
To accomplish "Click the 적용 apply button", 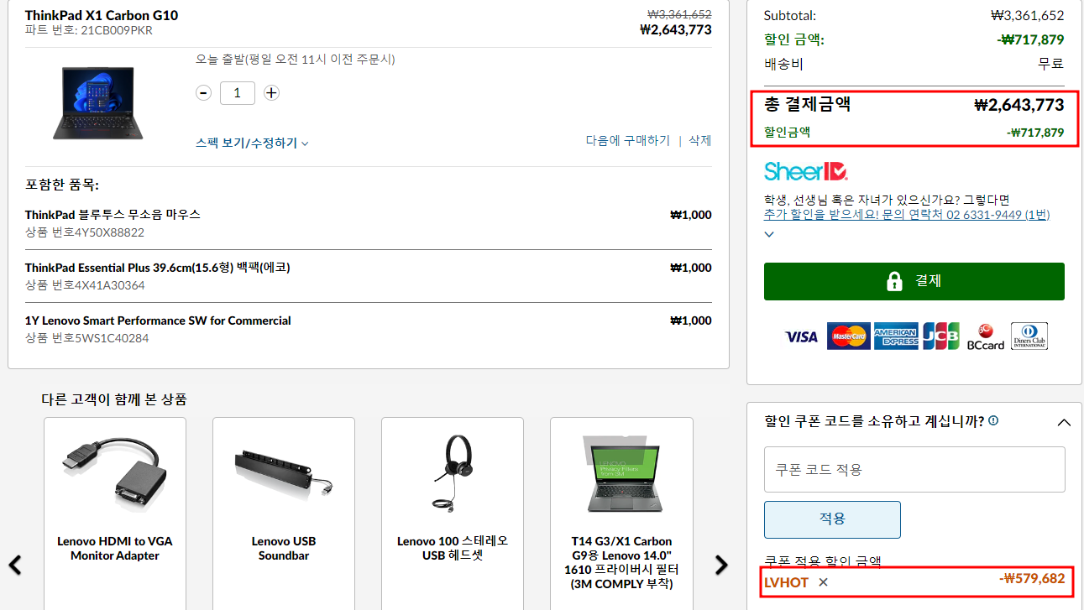I will pos(832,519).
